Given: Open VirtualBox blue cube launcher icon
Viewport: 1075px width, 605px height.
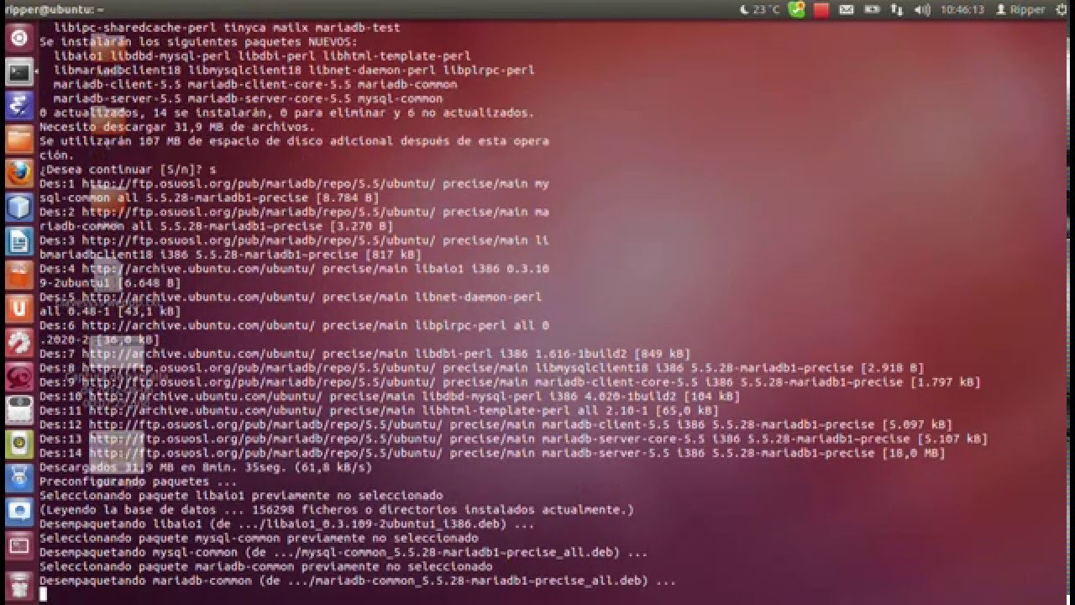Looking at the screenshot, I should 19,207.
